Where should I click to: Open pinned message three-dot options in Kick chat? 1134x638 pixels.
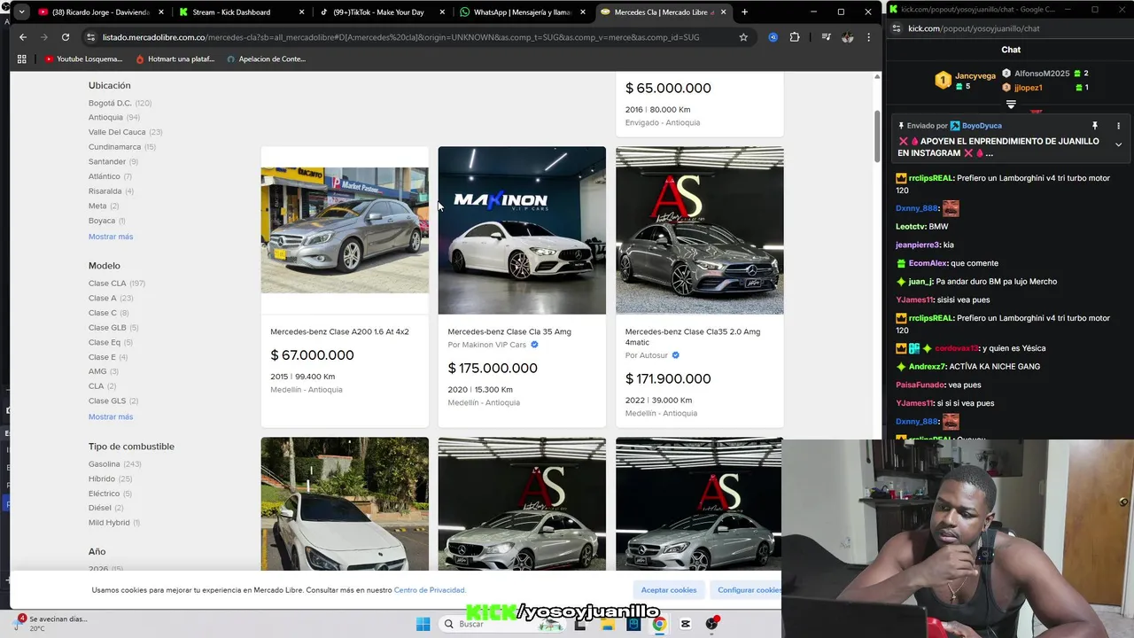(1118, 126)
